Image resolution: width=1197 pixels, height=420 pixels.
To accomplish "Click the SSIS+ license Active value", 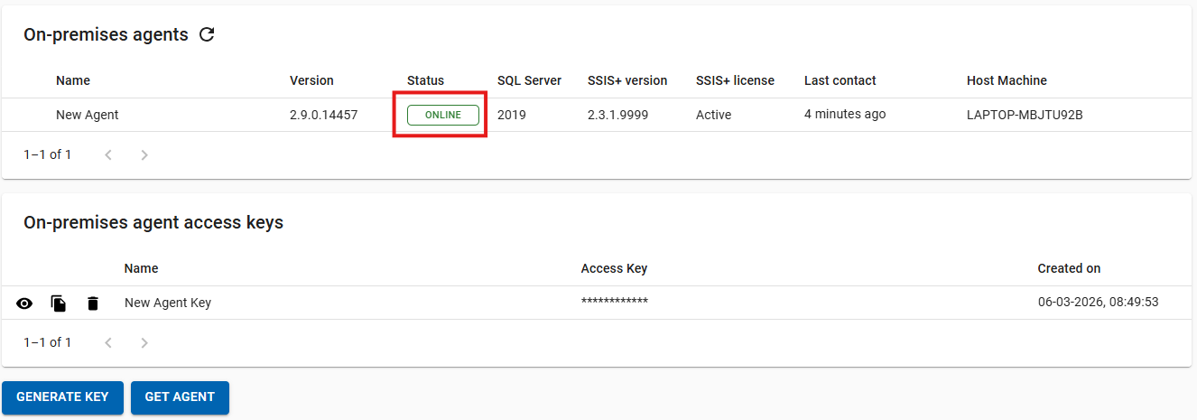I will pyautogui.click(x=714, y=115).
